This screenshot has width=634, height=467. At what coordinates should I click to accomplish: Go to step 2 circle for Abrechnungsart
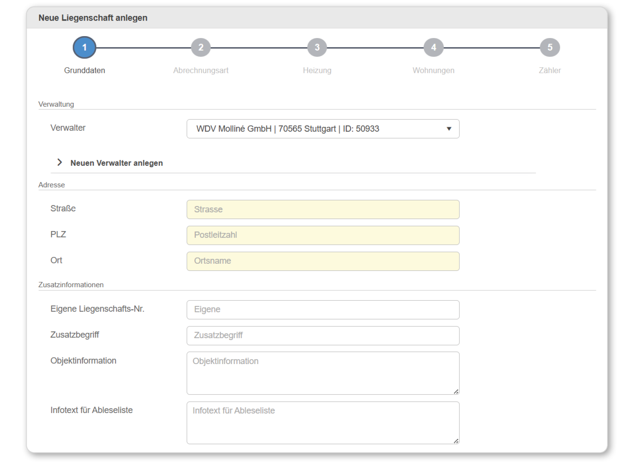coord(201,47)
